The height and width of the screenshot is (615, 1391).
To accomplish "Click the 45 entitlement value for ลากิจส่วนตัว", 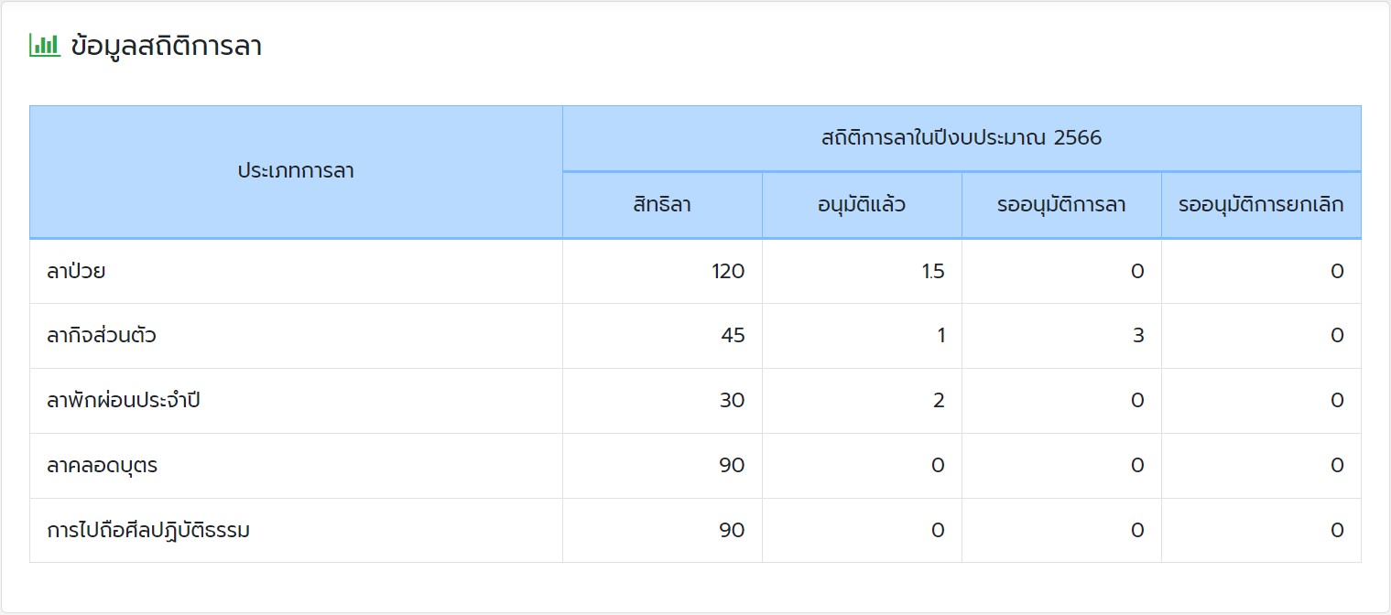I will point(733,336).
